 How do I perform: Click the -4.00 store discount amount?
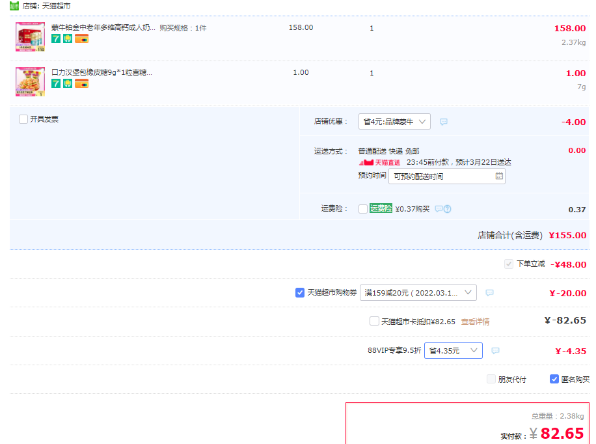pyautogui.click(x=574, y=122)
